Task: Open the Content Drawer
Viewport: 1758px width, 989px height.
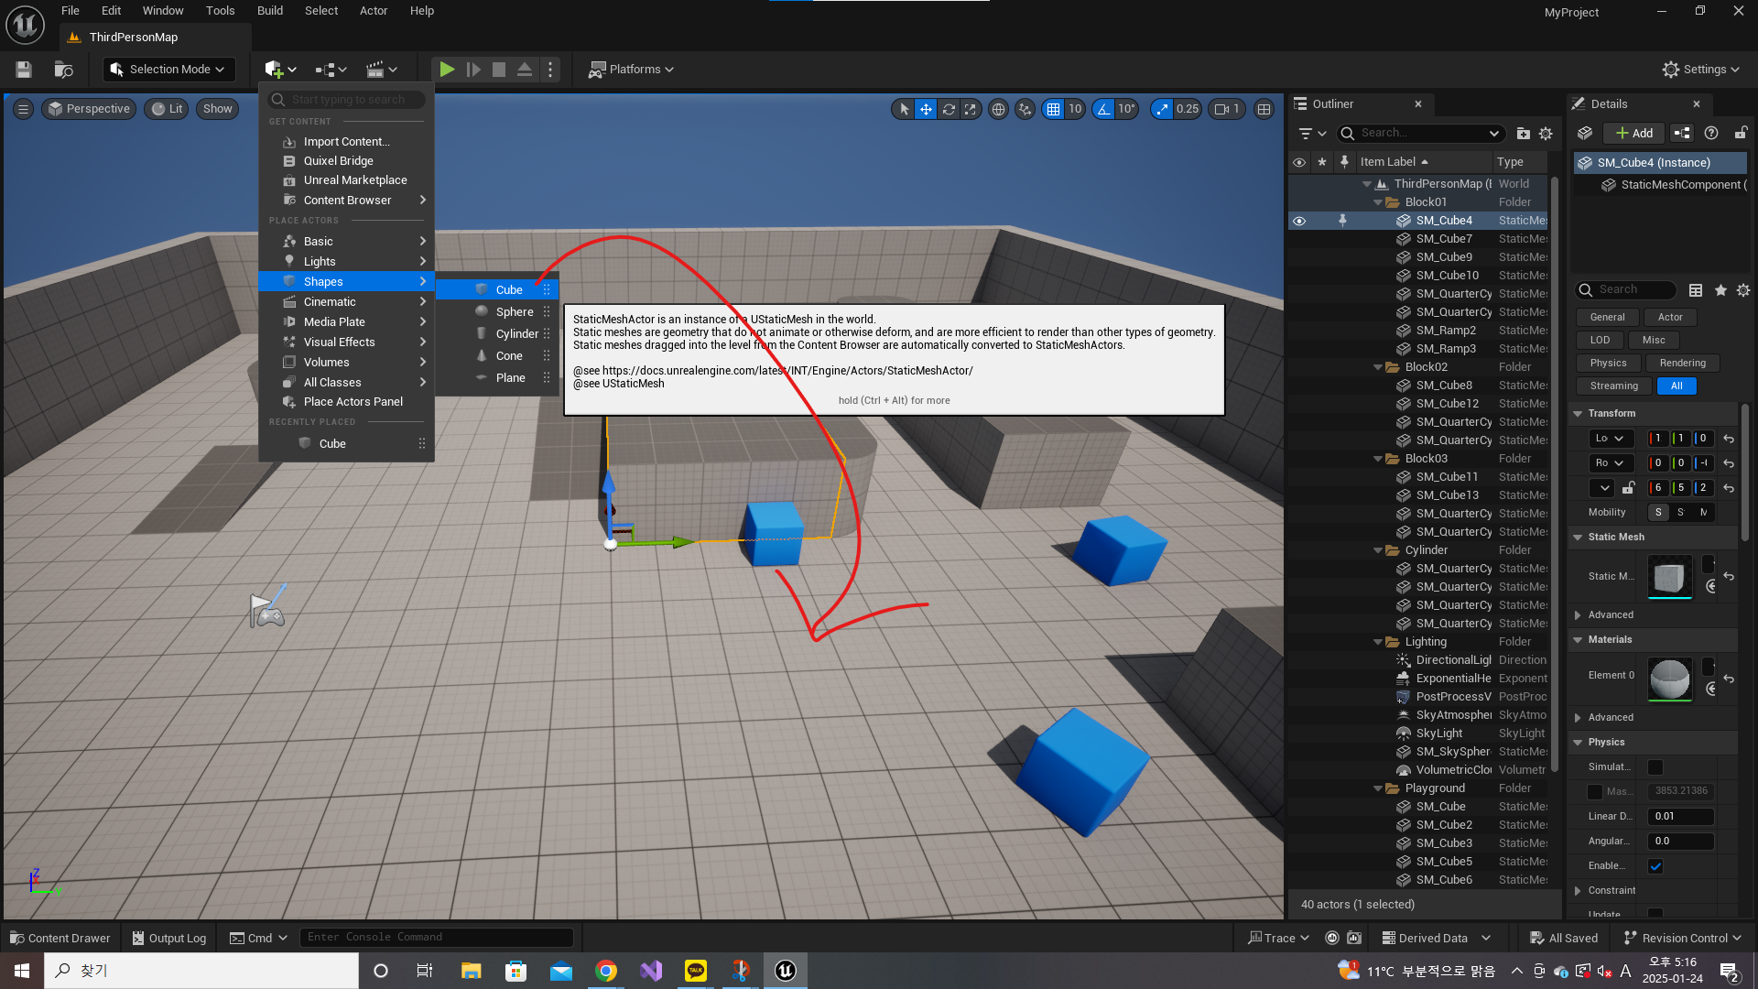Action: [x=60, y=938]
